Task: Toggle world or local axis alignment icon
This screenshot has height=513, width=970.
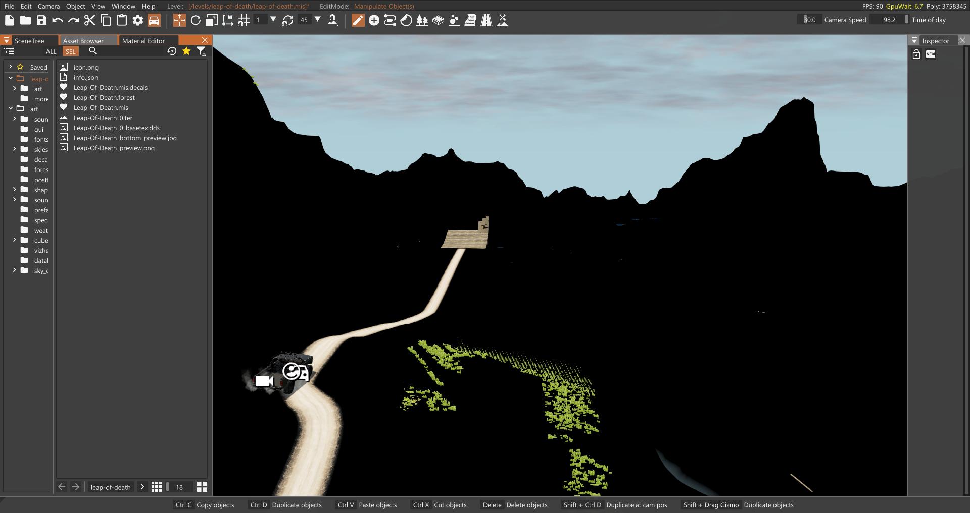Action: click(228, 20)
